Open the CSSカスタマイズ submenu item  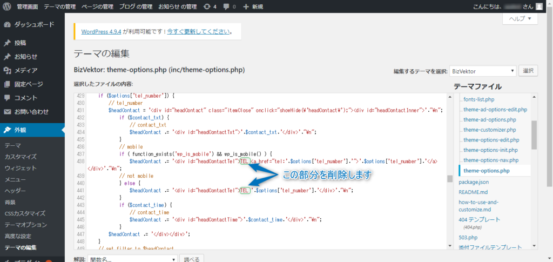(25, 213)
